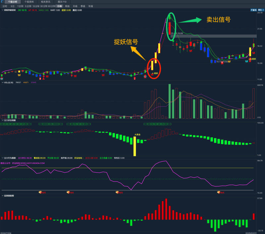The height and width of the screenshot is (234, 265).
Task: Click the 捉妖 0.00 header value
Action: (x=66, y=10)
